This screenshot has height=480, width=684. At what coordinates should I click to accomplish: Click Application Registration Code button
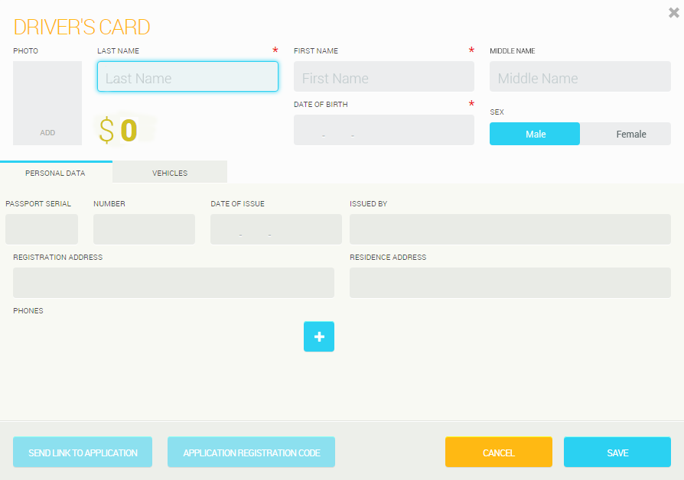pyautogui.click(x=251, y=452)
